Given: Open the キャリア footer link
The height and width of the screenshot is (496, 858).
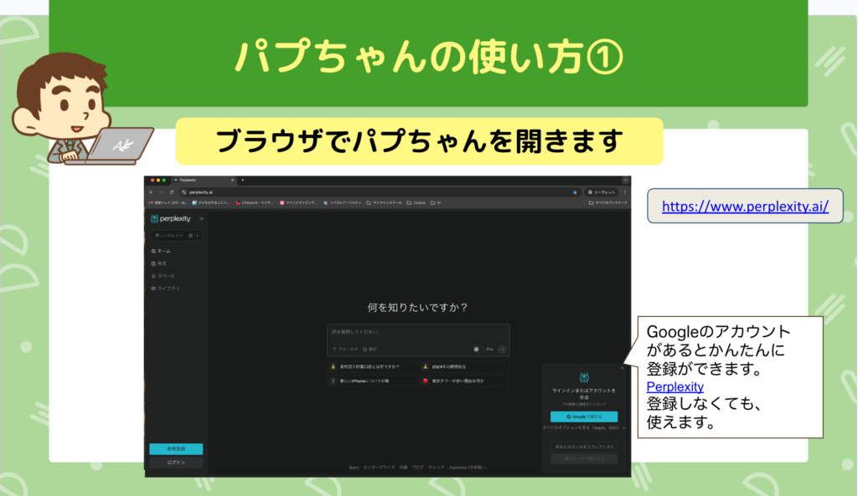Looking at the screenshot, I should [x=436, y=468].
